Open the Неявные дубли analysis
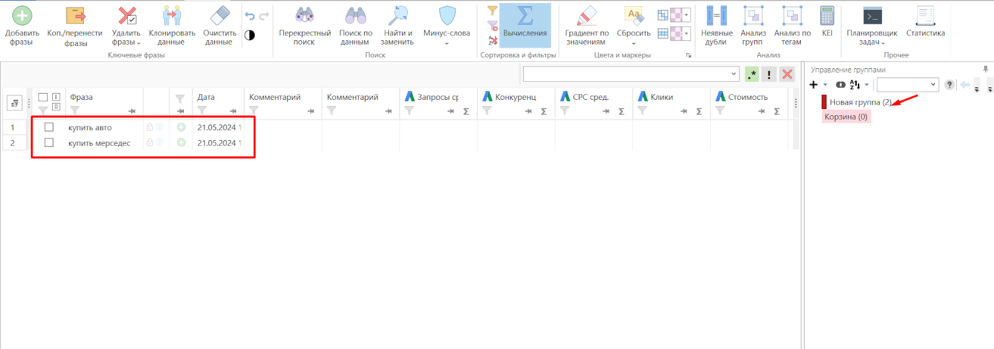994x349 pixels. tap(717, 15)
